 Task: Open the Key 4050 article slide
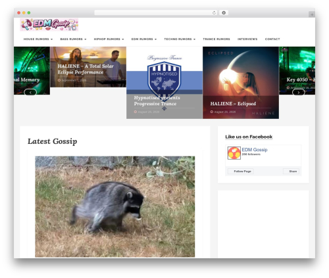tap(297, 70)
